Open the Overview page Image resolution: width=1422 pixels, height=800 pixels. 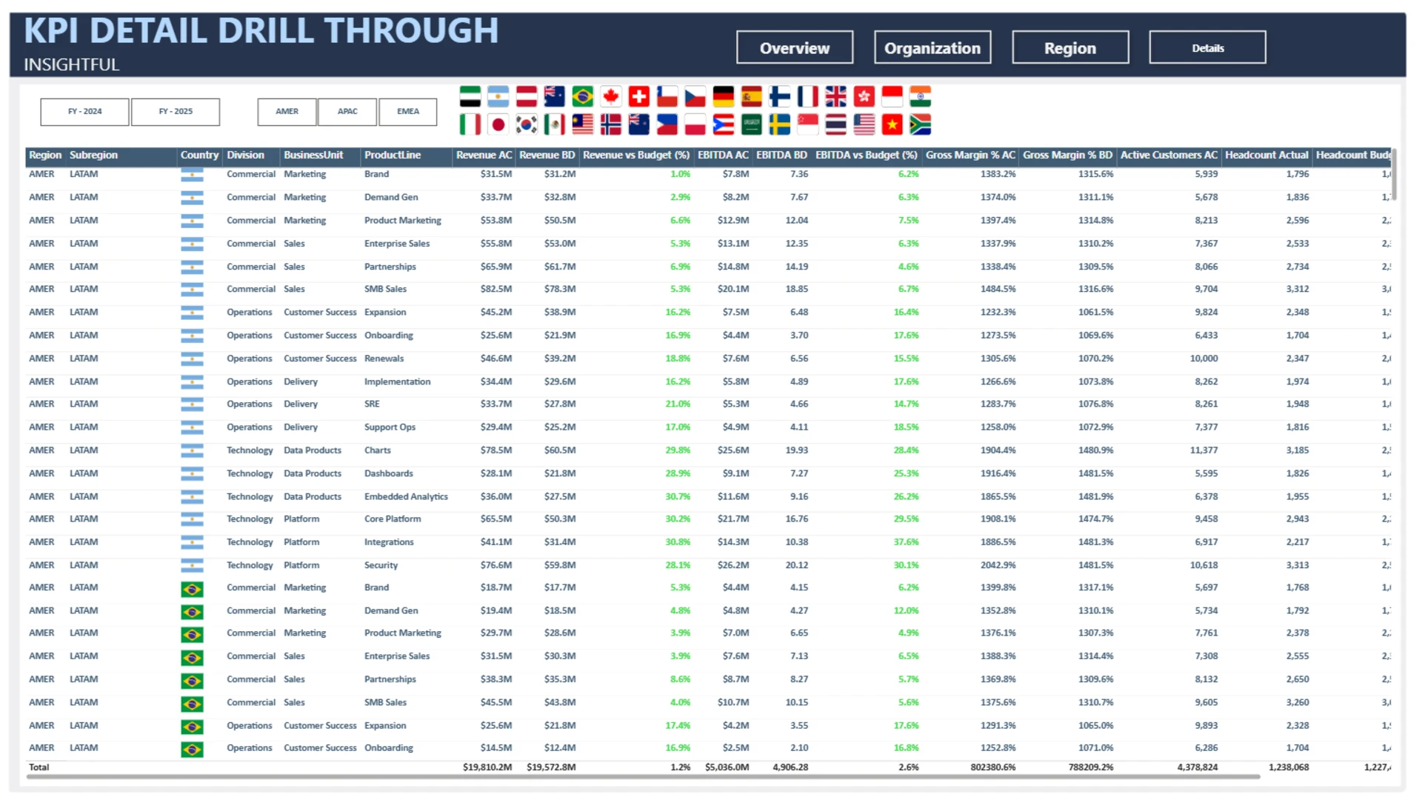click(794, 48)
